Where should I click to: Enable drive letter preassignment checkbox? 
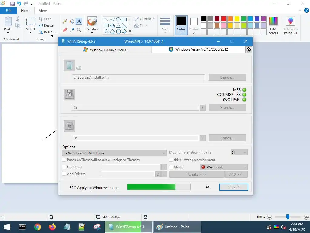(171, 160)
